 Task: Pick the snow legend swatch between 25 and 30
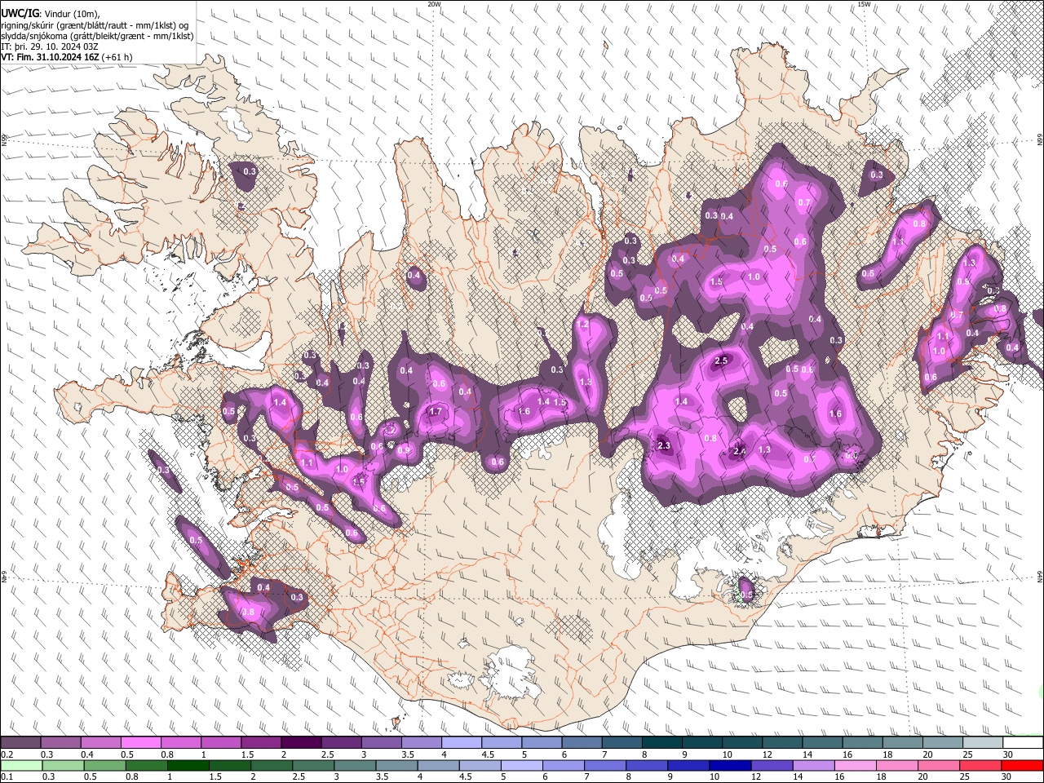pyautogui.click(x=983, y=743)
